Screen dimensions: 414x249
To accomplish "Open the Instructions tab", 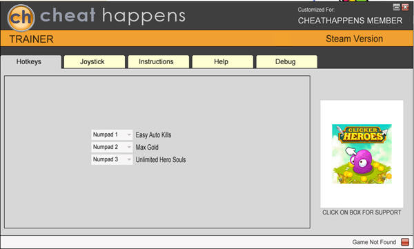I will point(159,62).
